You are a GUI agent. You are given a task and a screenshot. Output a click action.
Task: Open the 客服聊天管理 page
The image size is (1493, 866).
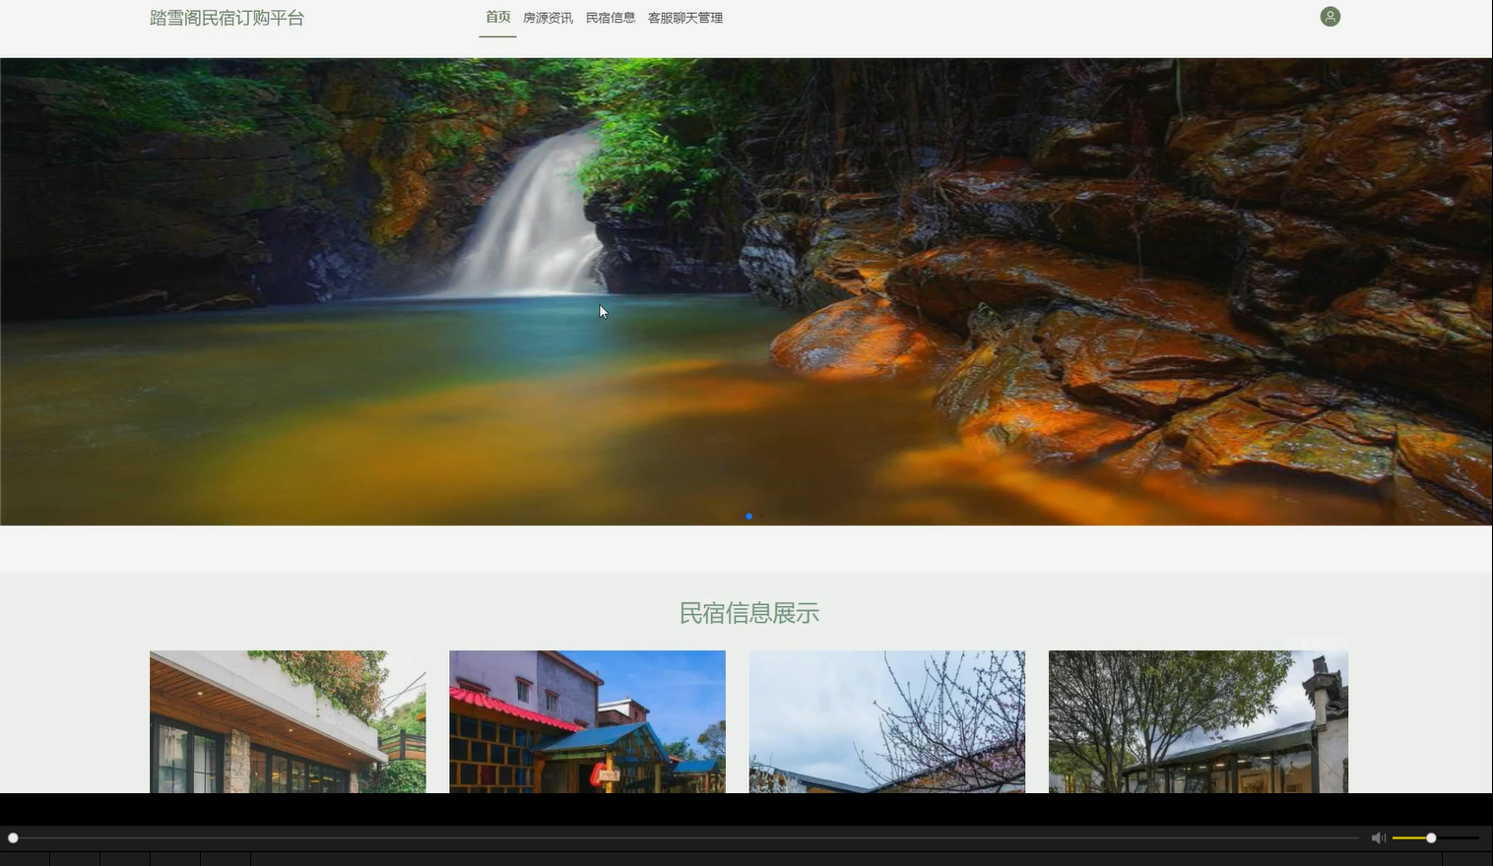click(684, 17)
